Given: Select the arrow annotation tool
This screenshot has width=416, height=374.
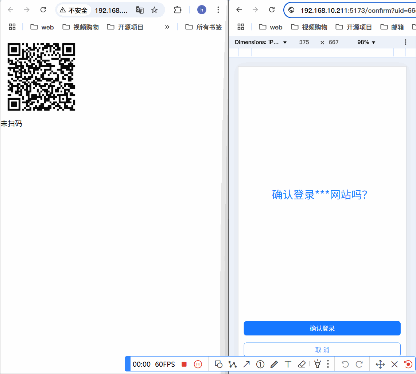Looking at the screenshot, I should [246, 364].
